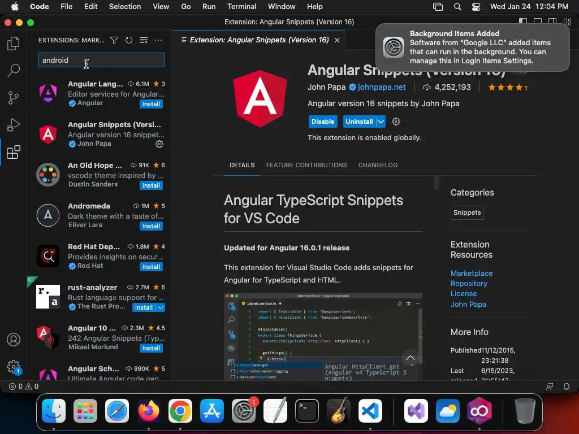This screenshot has width=579, height=434.
Task: Toggle primary sidebar layout icon
Action: [x=523, y=22]
